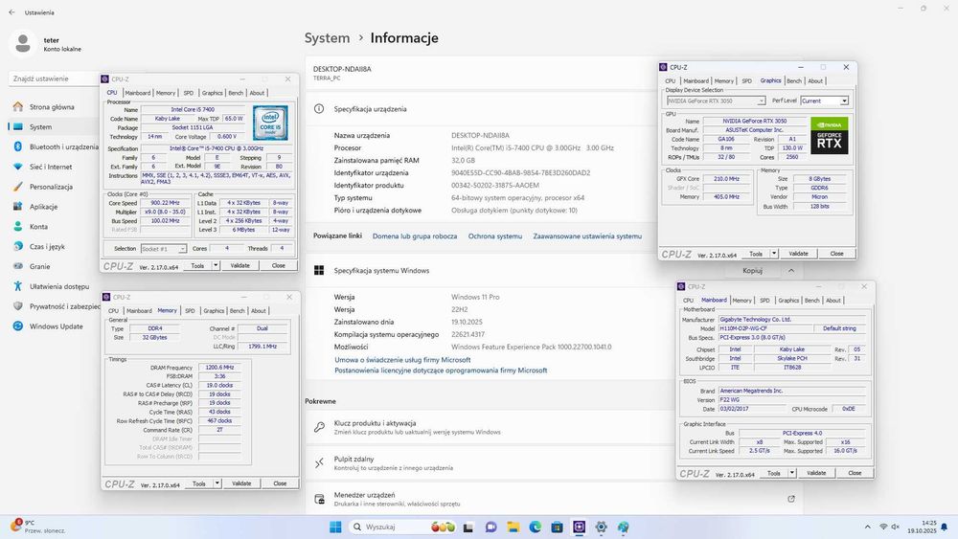Switch to CPU tab in CPU-Z Memory window

point(114,311)
